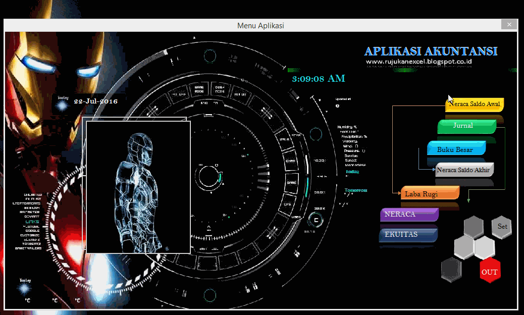
Task: Click the light gray hexagon above the black one
Action: pos(464,247)
